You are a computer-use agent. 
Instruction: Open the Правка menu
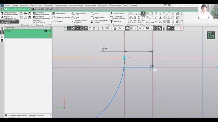(15, 5)
